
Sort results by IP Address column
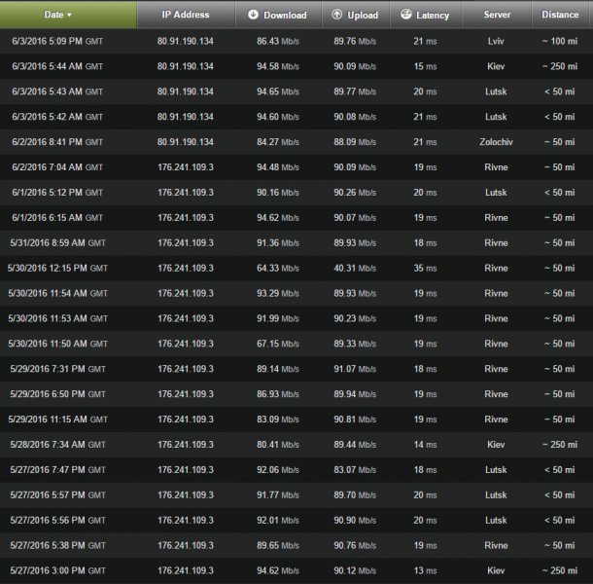coord(187,15)
